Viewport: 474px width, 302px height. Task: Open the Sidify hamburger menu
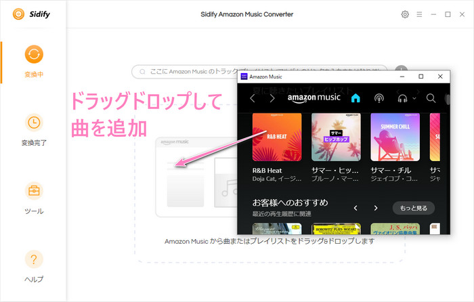pyautogui.click(x=419, y=14)
